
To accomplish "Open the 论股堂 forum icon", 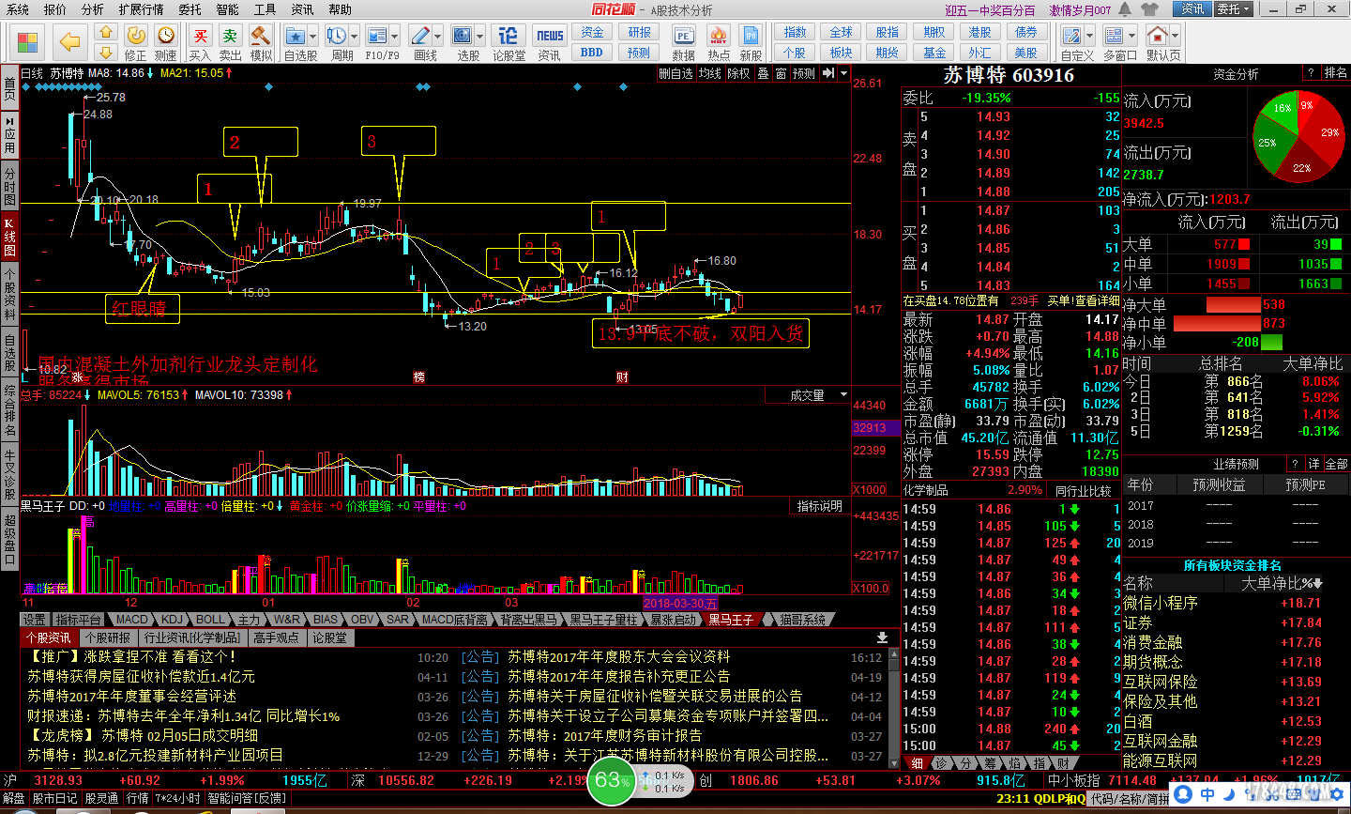I will (x=509, y=36).
